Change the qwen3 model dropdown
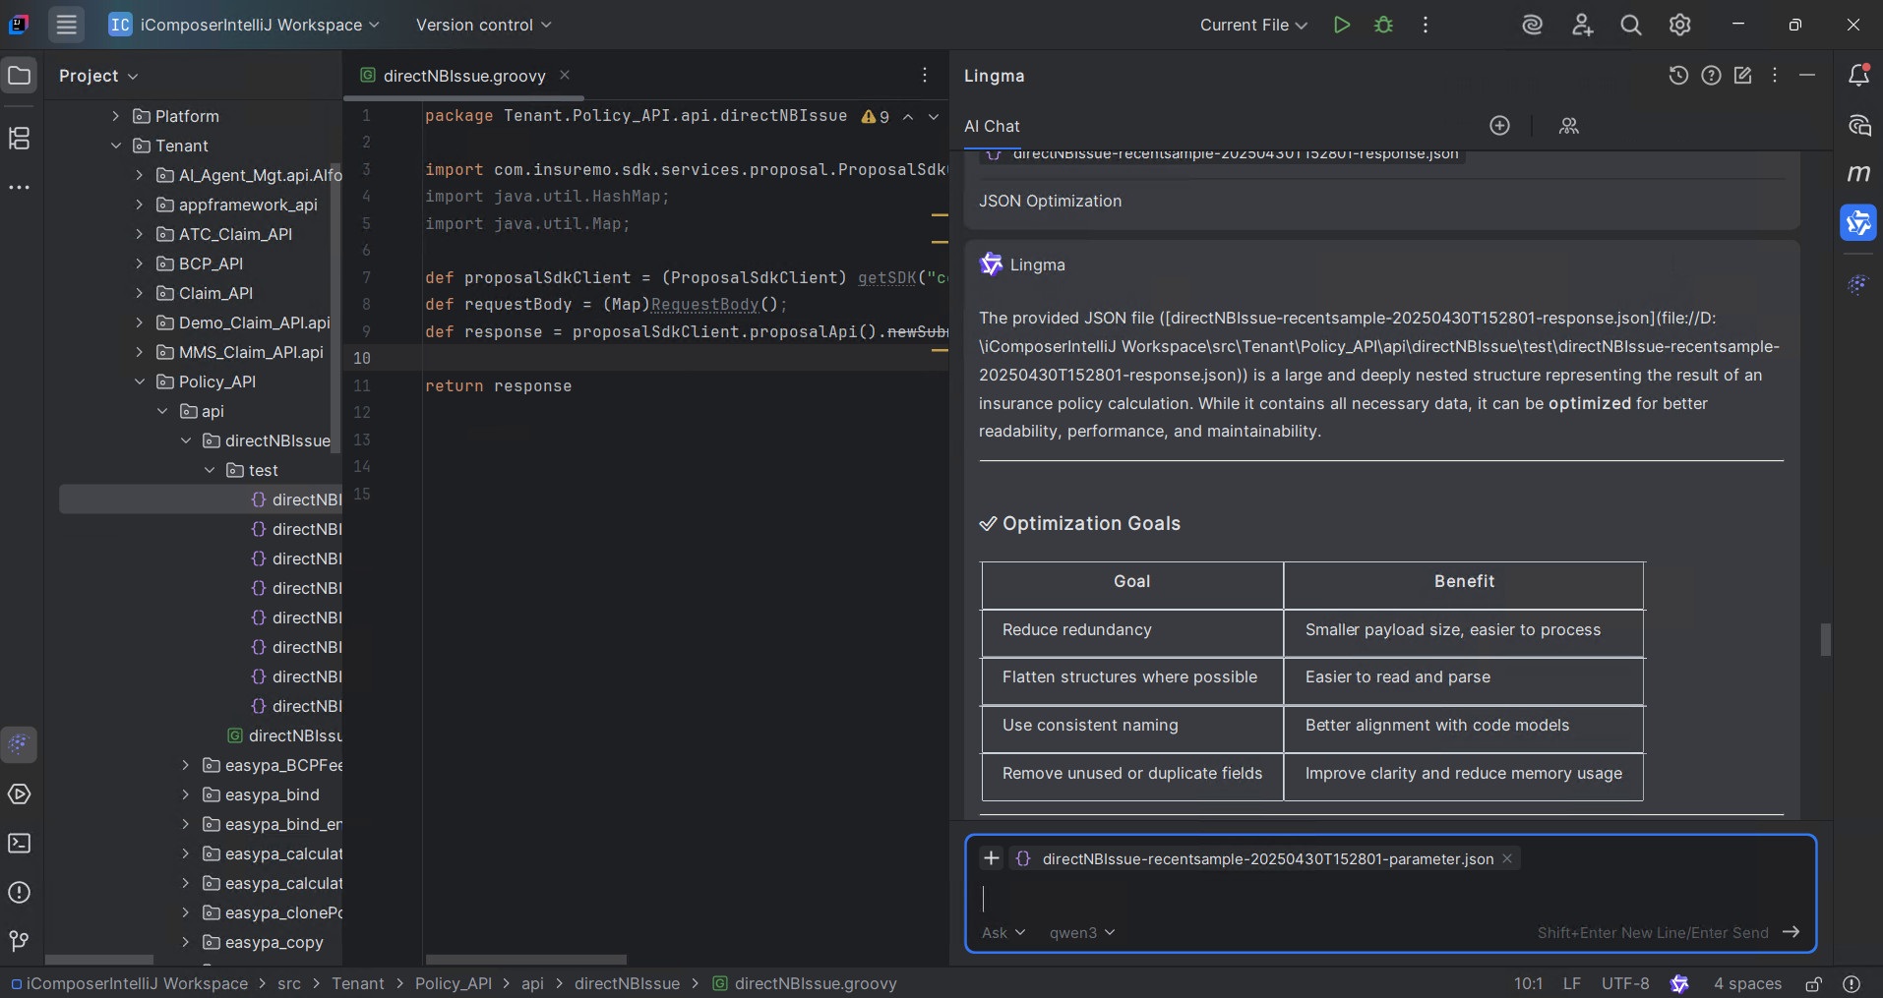Viewport: 1883px width, 998px height. coord(1082,932)
